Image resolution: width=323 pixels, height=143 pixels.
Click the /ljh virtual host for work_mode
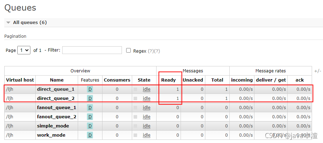[10, 135]
